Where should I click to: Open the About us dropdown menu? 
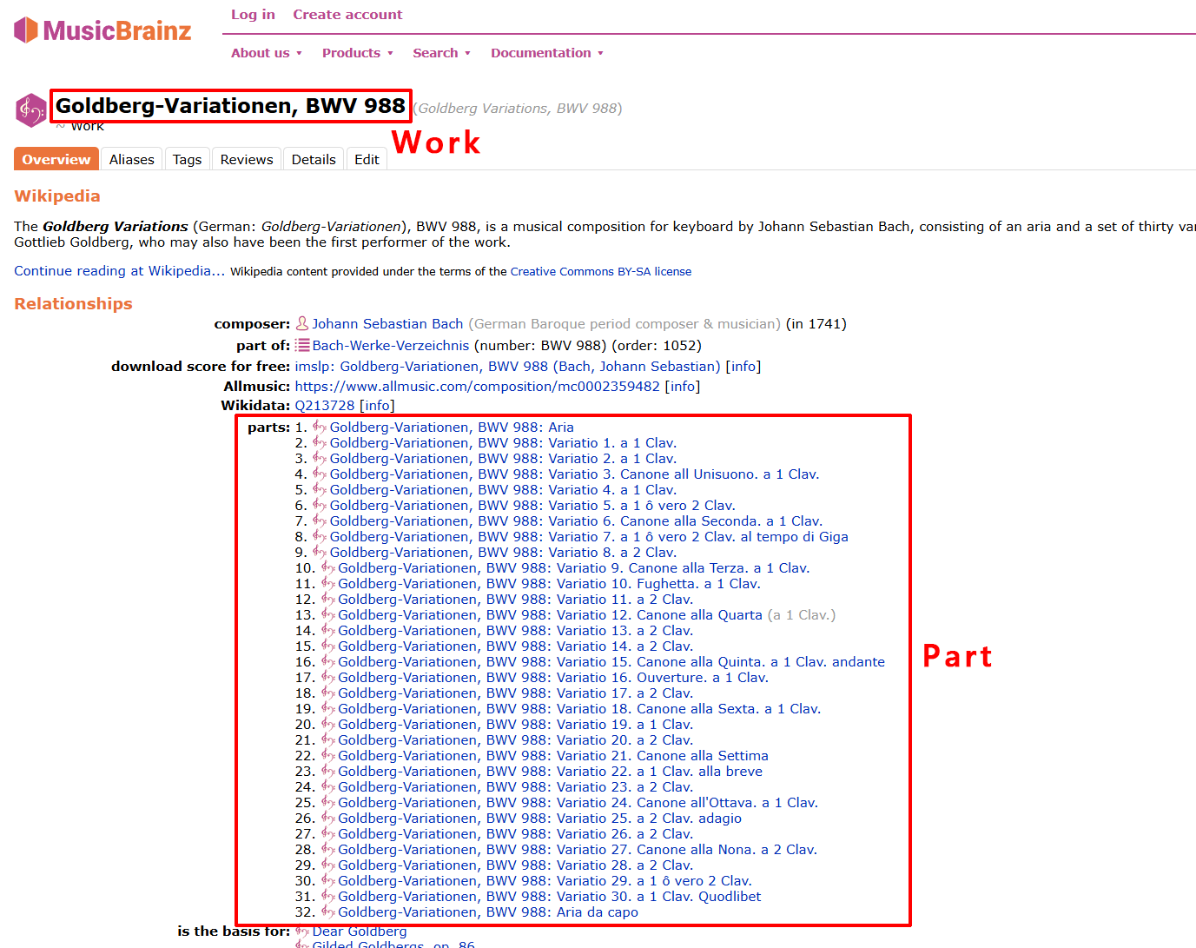[267, 53]
